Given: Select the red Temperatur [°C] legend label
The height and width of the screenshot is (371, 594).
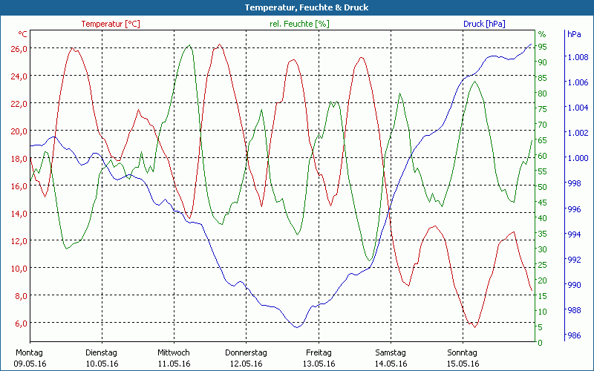Looking at the screenshot, I should tap(111, 24).
